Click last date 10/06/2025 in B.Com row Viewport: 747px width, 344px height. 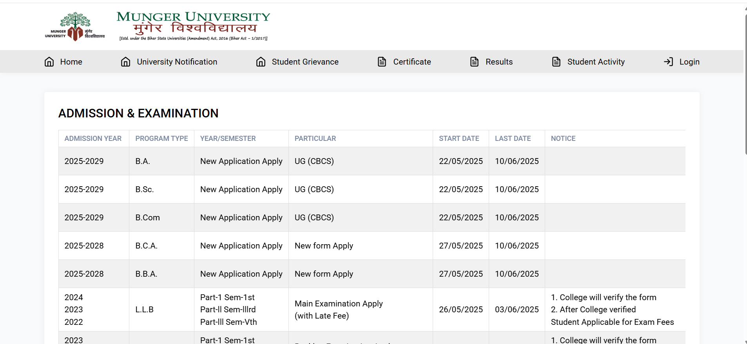[x=517, y=218]
